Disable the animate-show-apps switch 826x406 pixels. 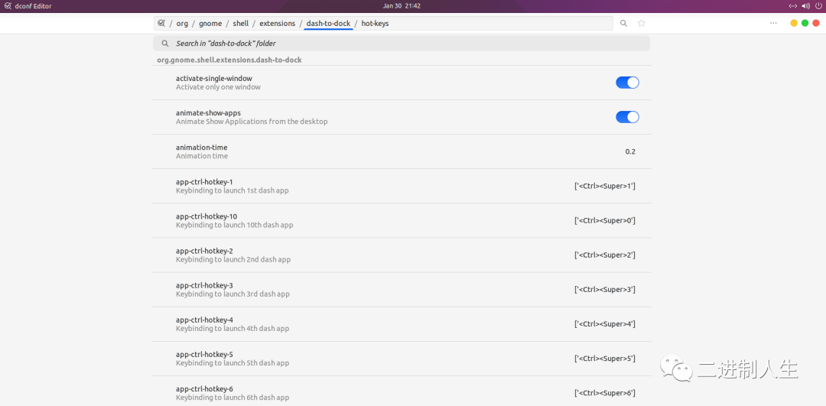point(627,117)
